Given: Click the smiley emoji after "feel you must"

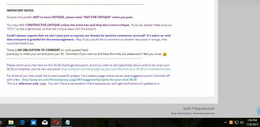Looking at the screenshot, I should 165,54.
